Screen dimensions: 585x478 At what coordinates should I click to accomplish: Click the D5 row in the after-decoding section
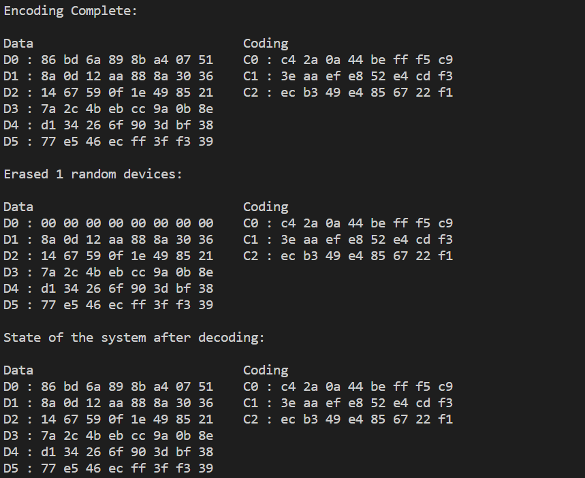pos(108,468)
